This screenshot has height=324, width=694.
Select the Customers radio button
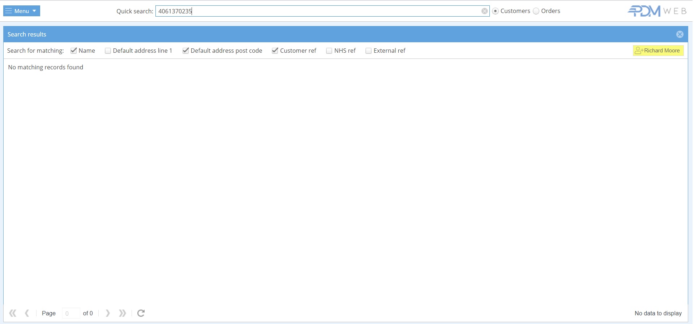point(496,11)
